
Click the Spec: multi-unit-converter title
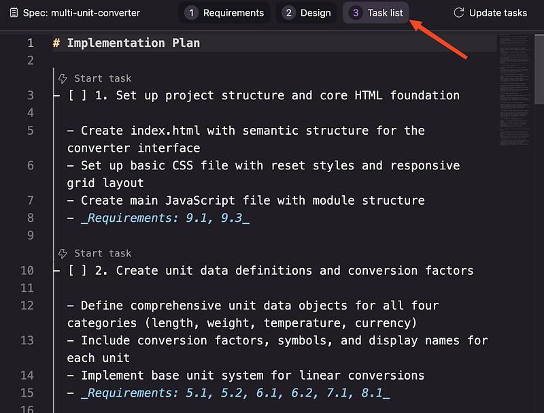[81, 13]
